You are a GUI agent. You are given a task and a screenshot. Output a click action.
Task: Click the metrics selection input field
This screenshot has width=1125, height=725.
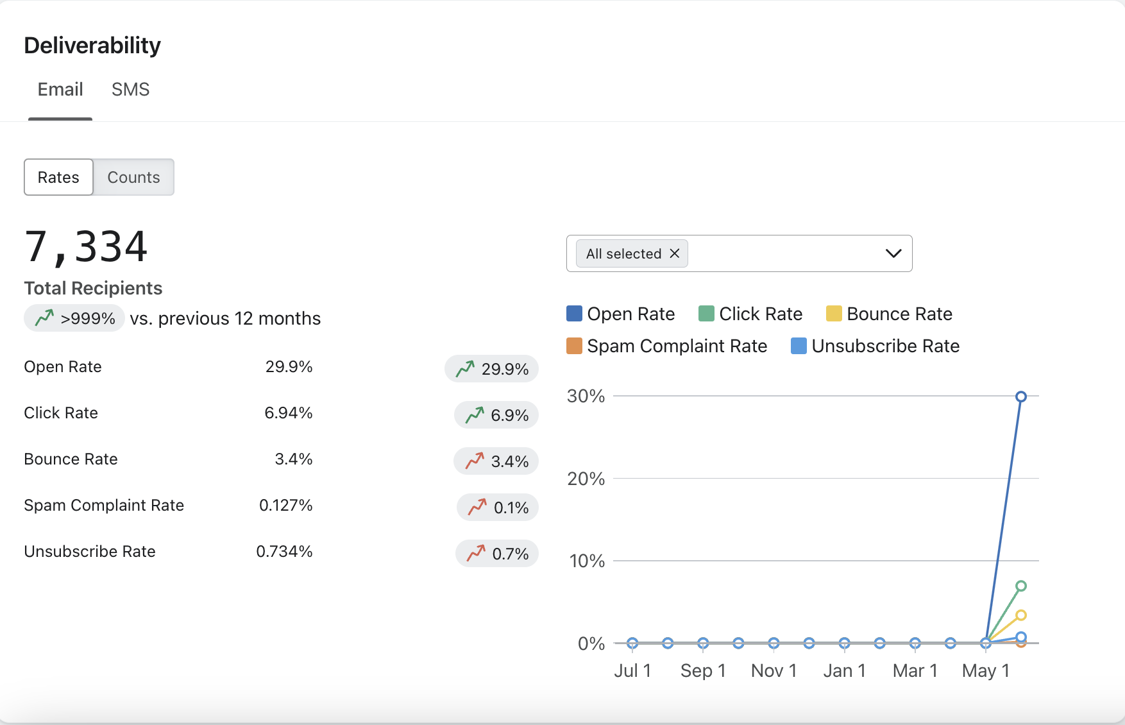[739, 253]
